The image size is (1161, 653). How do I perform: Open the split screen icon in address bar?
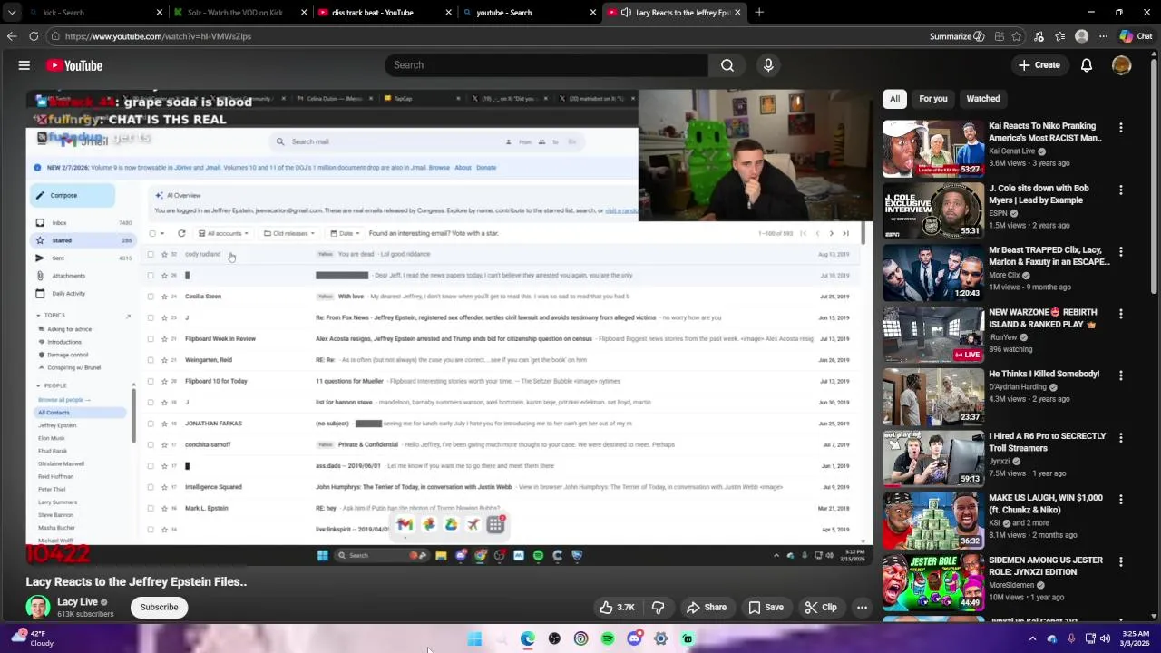pos(999,36)
